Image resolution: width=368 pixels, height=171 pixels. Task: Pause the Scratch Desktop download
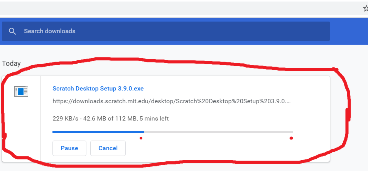pos(69,148)
